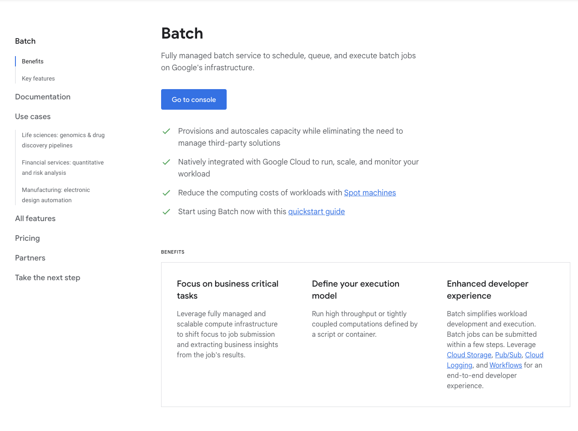578x431 pixels.
Task: Click the Batch page heading
Action: point(182,33)
